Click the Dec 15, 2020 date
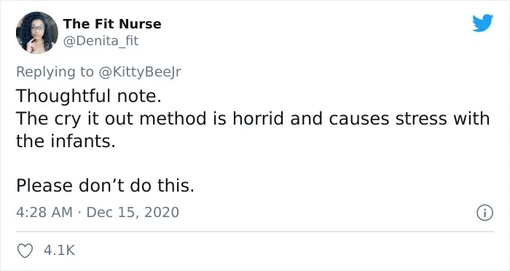510x271 pixels. click(x=133, y=213)
